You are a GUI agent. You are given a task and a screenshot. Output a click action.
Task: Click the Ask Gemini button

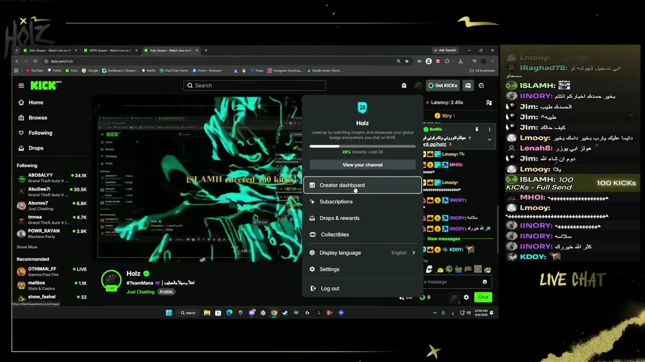click(x=445, y=50)
